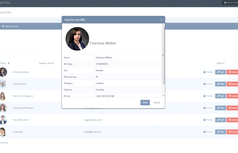Click the profile dialog scrollbar up arrow

(x=163, y=25)
